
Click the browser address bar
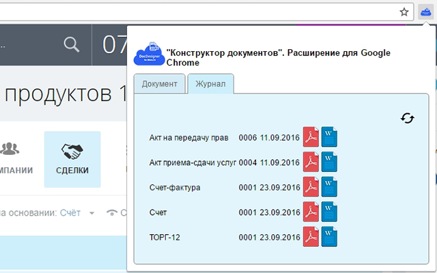pyautogui.click(x=198, y=12)
